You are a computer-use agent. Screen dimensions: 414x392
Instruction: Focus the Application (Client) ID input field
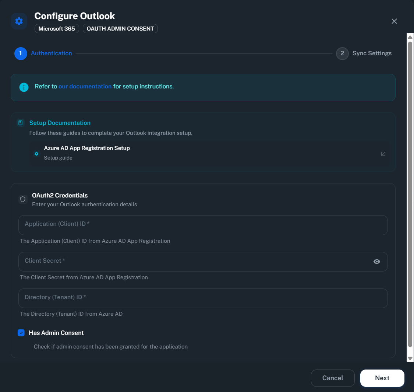202,225
